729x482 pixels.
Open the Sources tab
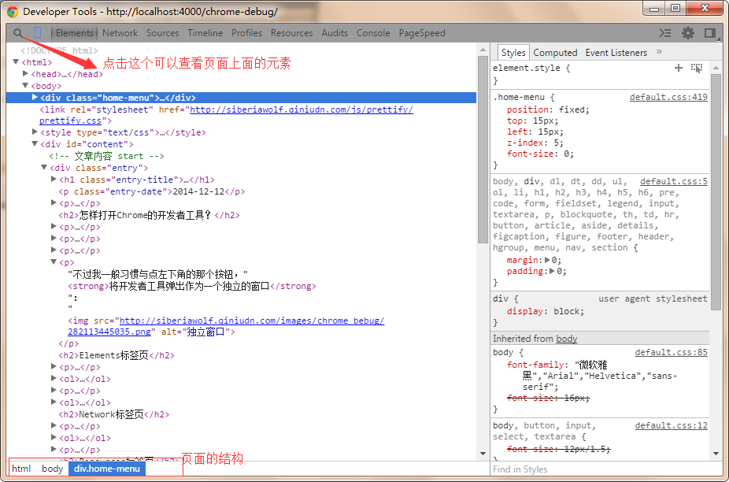click(x=163, y=33)
